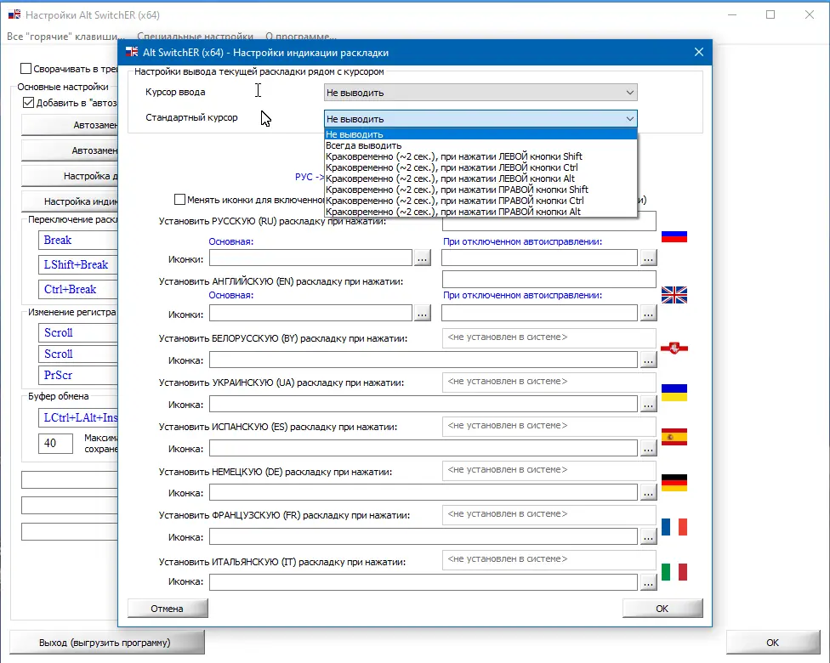The height and width of the screenshot is (663, 830).
Task: Confirm dialog with OK button
Action: (662, 609)
